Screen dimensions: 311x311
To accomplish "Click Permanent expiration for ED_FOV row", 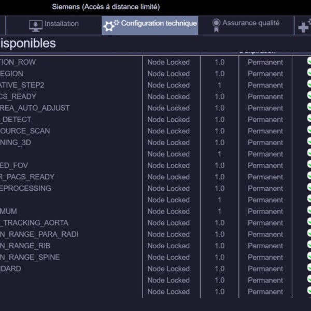I will click(x=265, y=165).
